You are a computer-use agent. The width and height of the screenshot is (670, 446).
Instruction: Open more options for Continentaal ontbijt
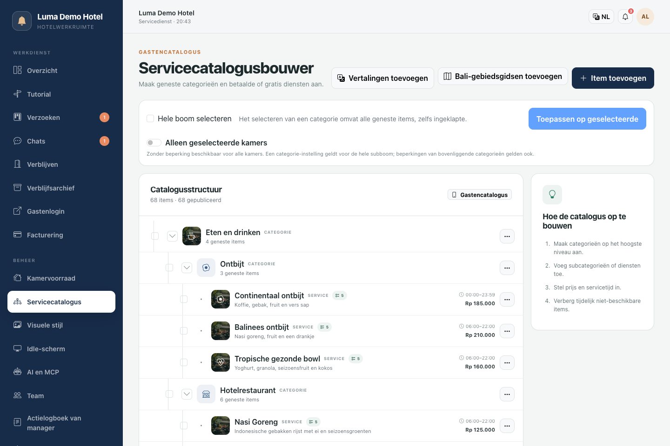(x=507, y=300)
